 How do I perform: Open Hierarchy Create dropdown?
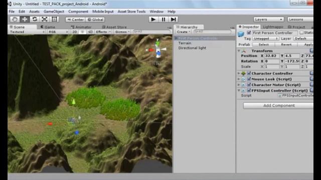click(183, 32)
